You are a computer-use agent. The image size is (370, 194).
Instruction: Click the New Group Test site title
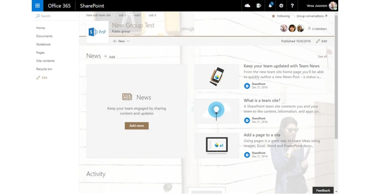coord(133,25)
